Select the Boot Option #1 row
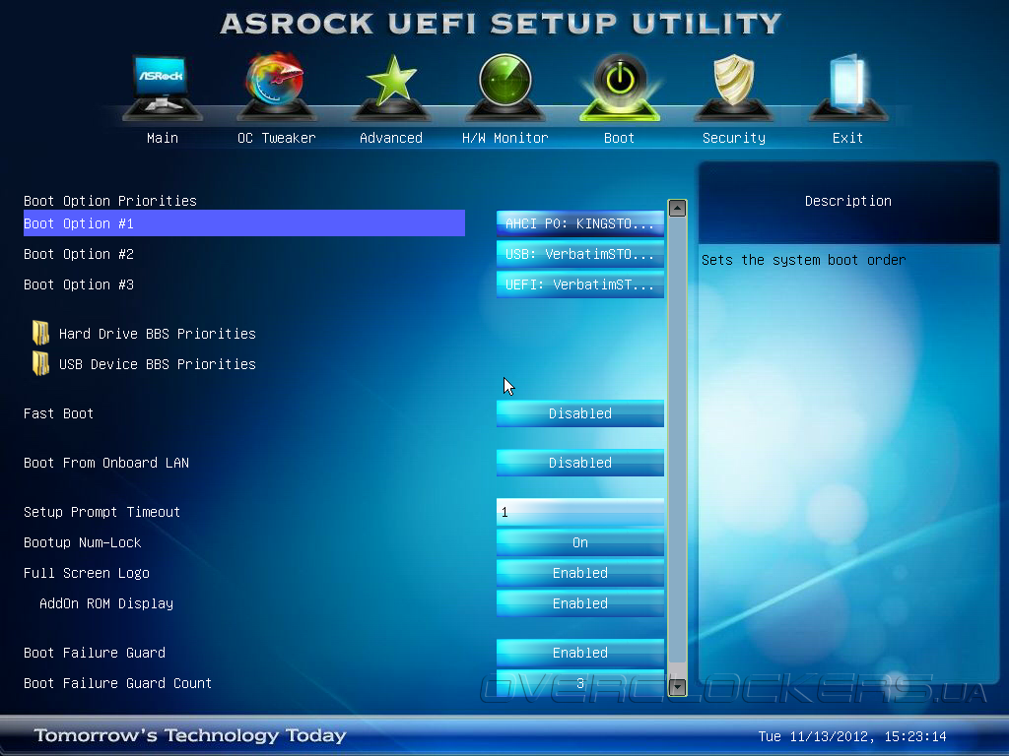The width and height of the screenshot is (1009, 756). (244, 223)
